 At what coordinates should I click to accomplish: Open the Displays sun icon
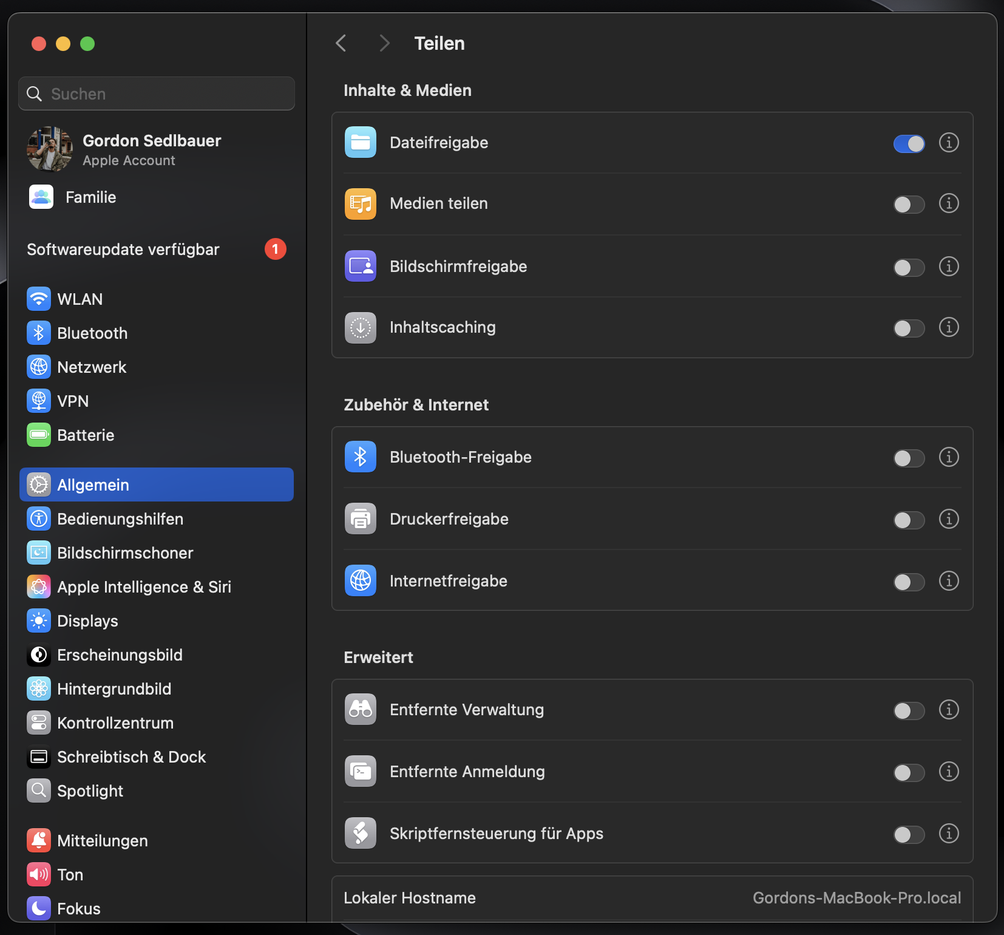(39, 620)
